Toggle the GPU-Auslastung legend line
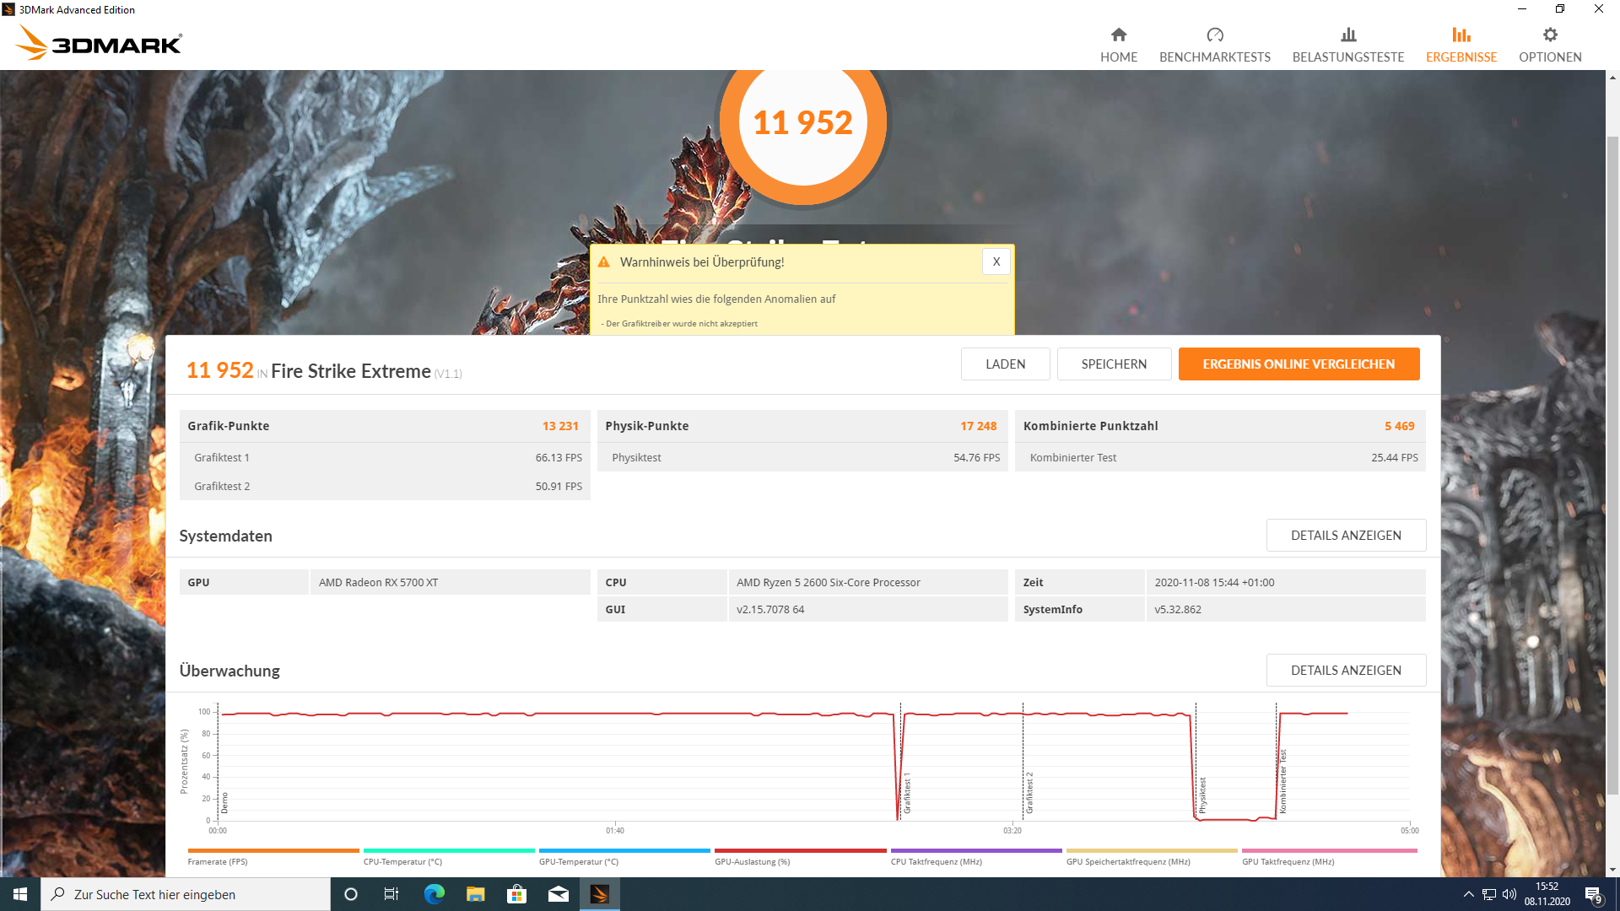The height and width of the screenshot is (911, 1620). (x=800, y=850)
